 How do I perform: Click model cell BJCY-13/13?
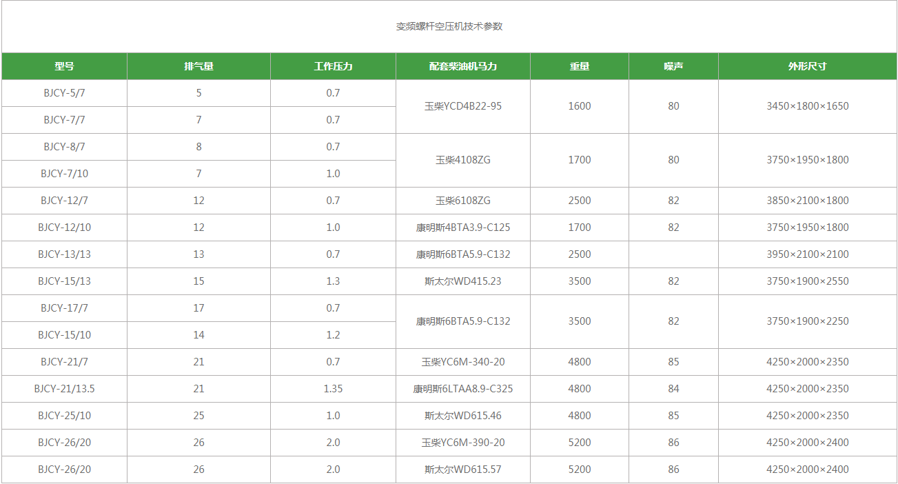[64, 254]
